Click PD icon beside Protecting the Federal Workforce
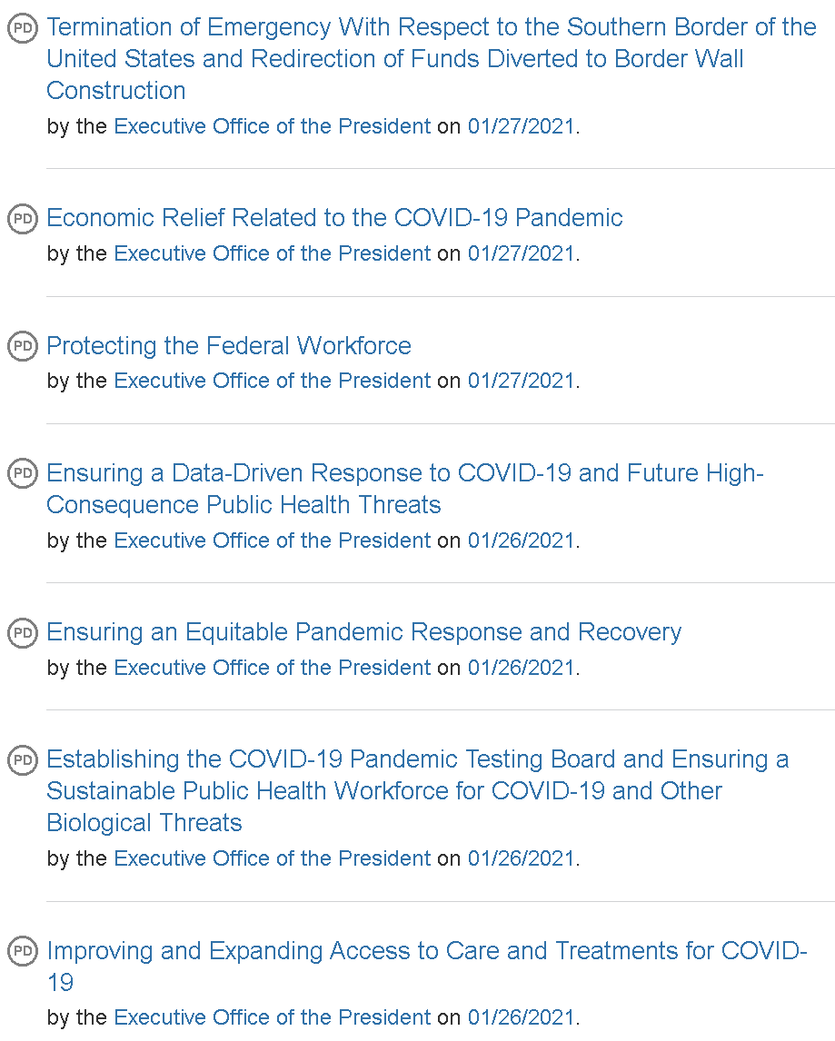 coord(23,347)
